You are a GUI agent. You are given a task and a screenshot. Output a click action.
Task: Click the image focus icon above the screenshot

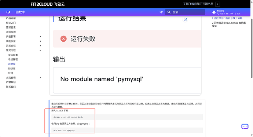point(185,19)
